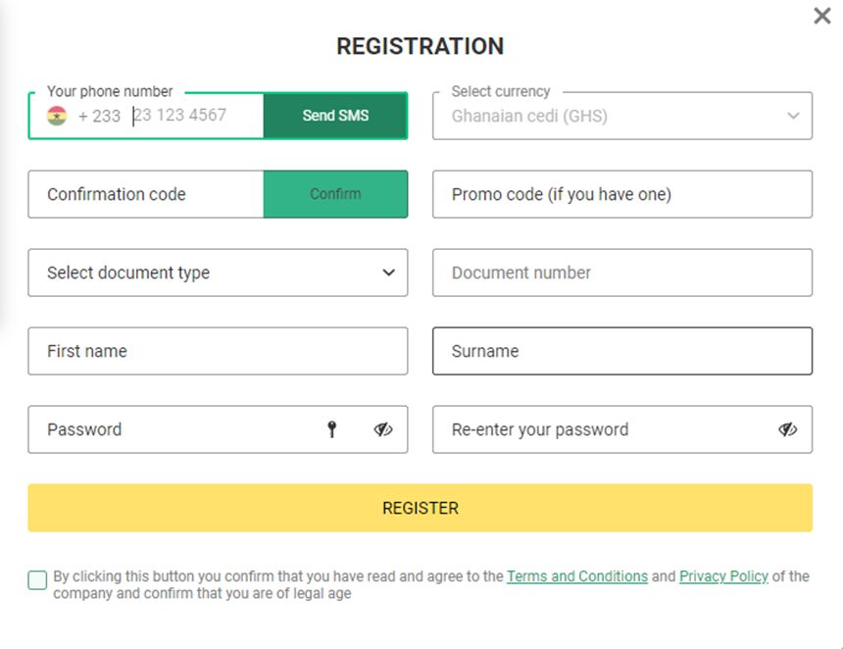Click the Send SMS button

coord(335,115)
